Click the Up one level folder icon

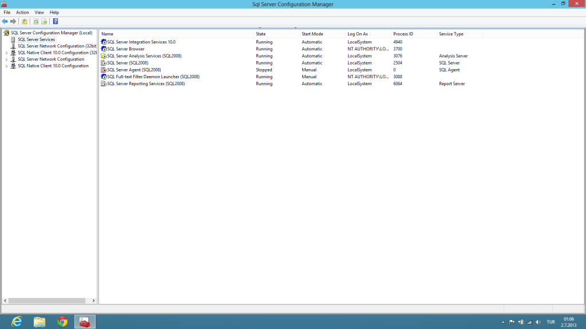click(x=24, y=21)
